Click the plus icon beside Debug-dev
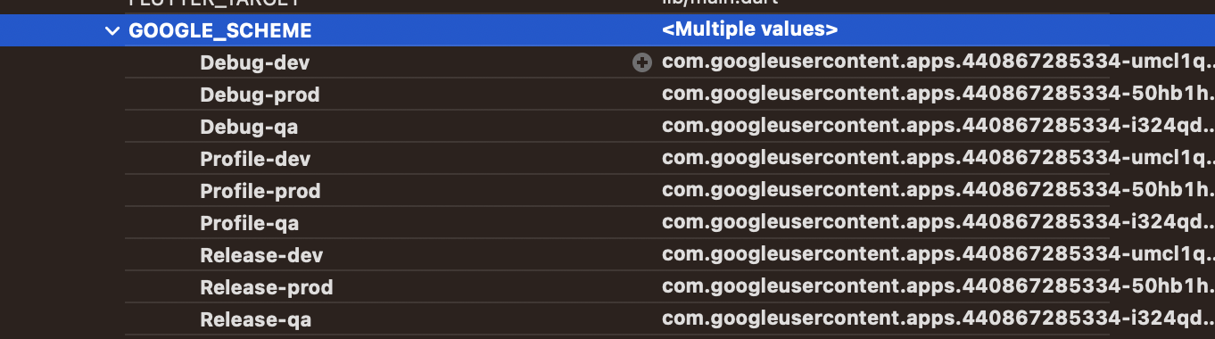Image resolution: width=1215 pixels, height=339 pixels. (641, 62)
